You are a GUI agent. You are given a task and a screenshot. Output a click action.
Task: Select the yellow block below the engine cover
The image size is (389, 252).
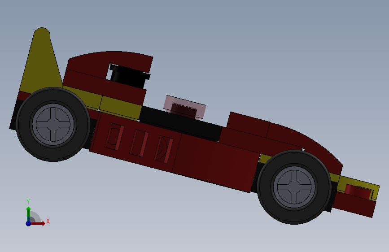coord(122,107)
